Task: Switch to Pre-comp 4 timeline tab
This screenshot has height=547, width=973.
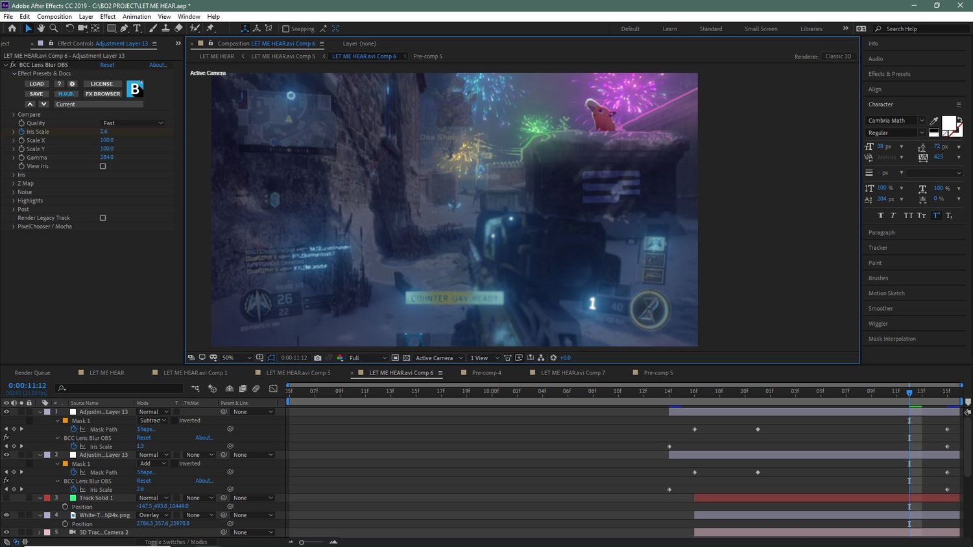Action: pos(486,373)
